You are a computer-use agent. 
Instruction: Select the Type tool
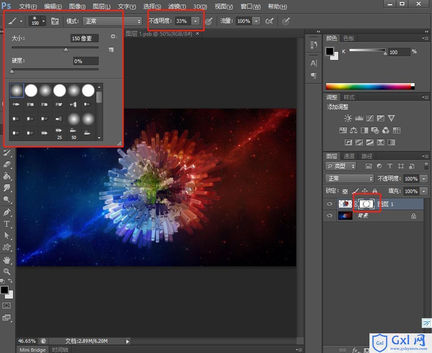coord(7,224)
